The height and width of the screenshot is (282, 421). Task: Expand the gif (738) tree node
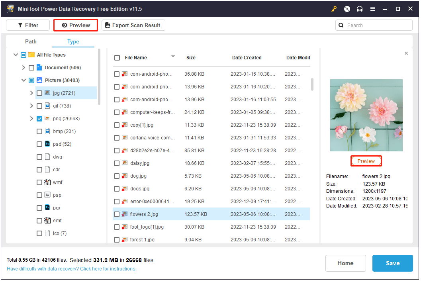[31, 106]
